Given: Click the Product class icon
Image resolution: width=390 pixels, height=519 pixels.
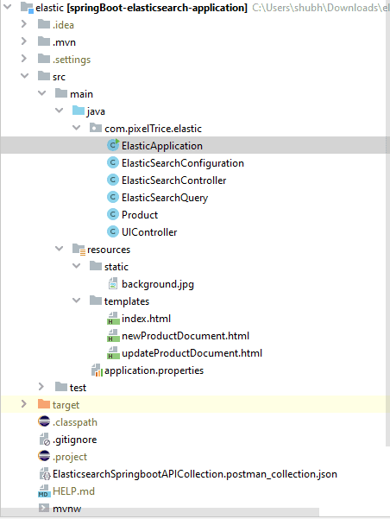Looking at the screenshot, I should [x=113, y=214].
